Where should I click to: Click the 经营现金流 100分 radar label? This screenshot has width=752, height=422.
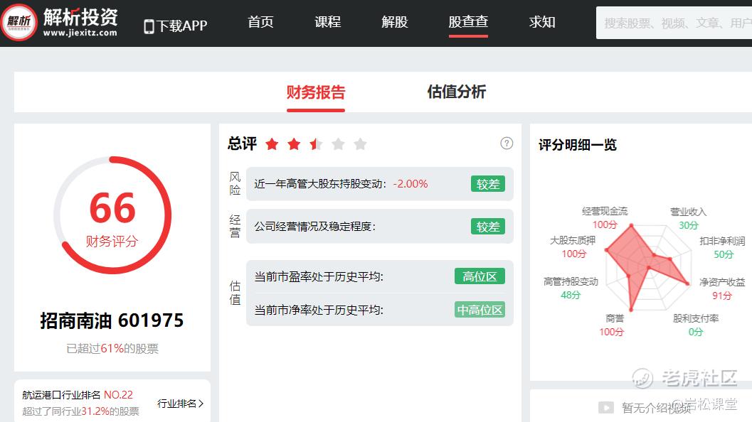[x=605, y=218]
